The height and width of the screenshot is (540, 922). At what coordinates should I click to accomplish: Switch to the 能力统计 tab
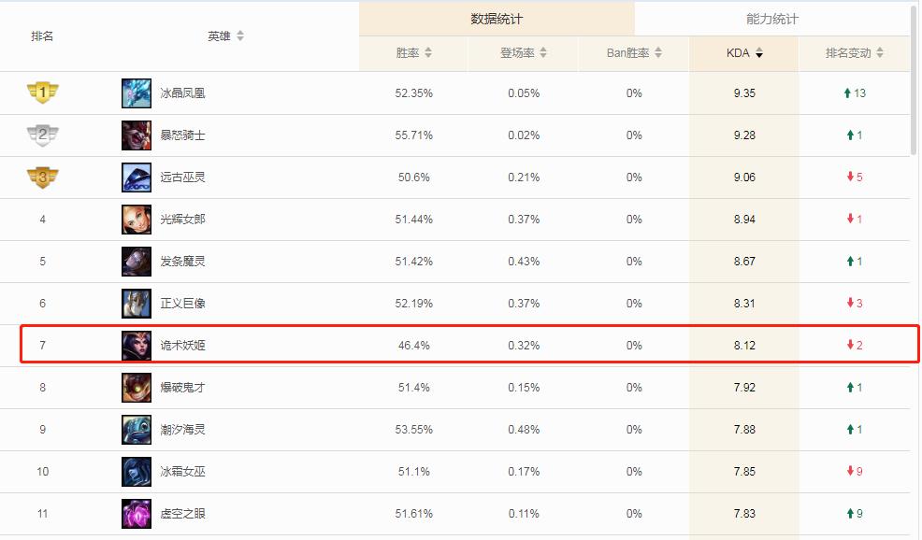tap(772, 19)
